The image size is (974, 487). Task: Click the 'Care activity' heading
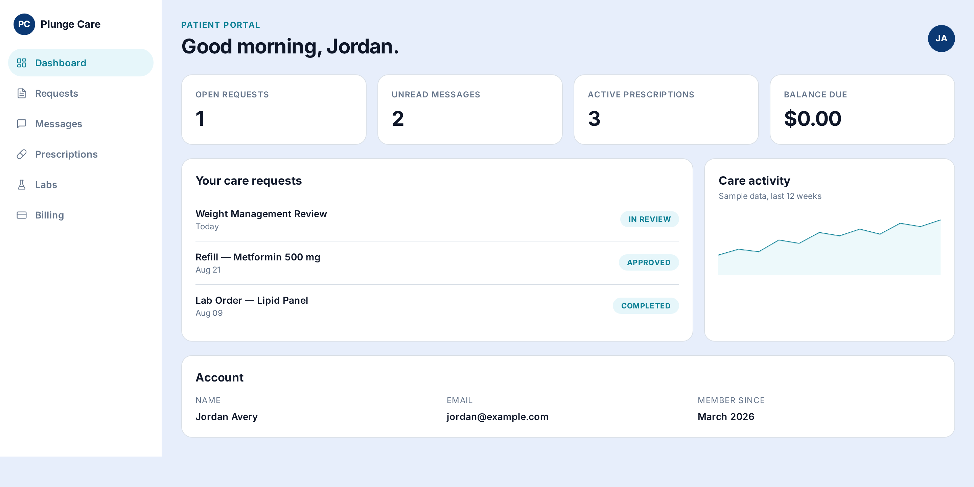[x=754, y=181]
